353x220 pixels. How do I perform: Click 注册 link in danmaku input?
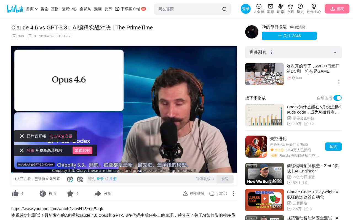point(113,179)
